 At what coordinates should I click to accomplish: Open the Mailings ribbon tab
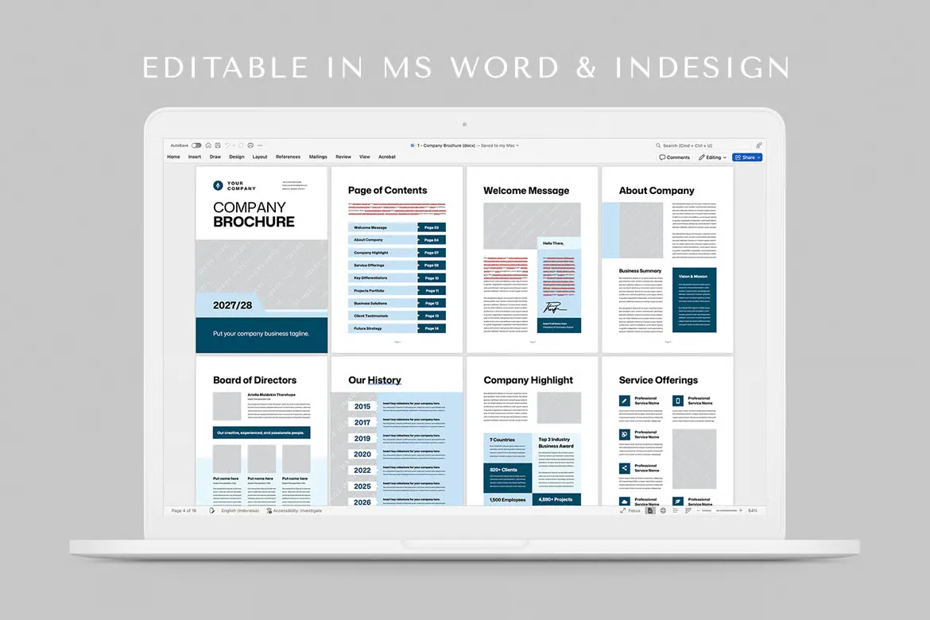tap(318, 157)
